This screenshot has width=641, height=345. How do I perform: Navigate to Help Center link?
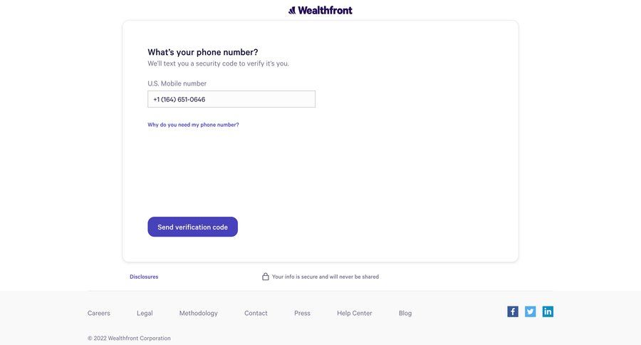pyautogui.click(x=355, y=313)
